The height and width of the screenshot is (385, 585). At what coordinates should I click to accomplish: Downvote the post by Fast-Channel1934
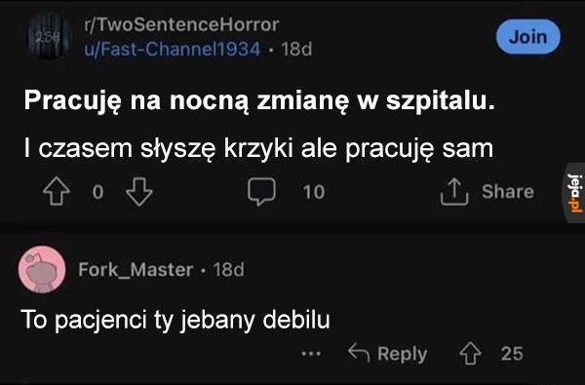click(139, 192)
